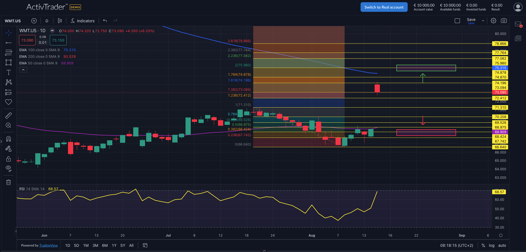Screen dimensions: 526x252
Task: Select the crosshair cursor tool
Action: point(9,33)
